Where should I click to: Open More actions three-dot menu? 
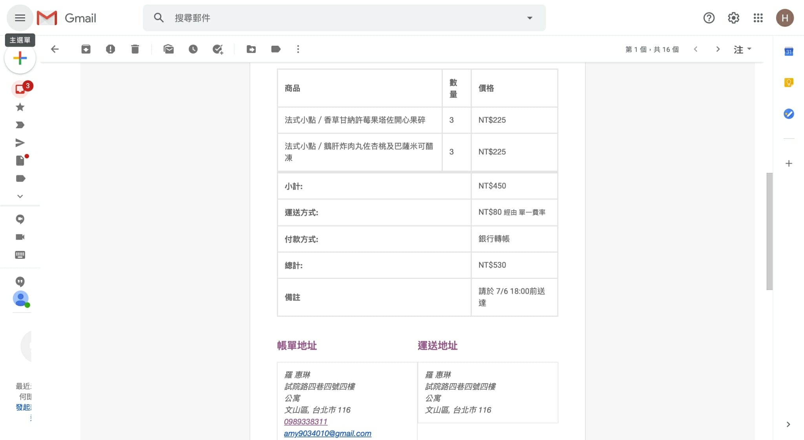[x=298, y=49]
